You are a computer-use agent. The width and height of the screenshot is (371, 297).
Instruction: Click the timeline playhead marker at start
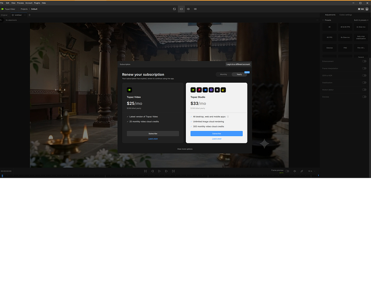click(2, 175)
